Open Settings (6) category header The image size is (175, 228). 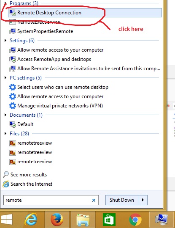tap(22, 41)
